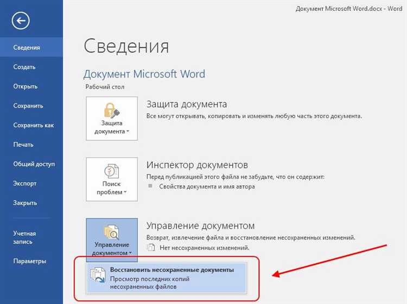Click the Нет несохраненных изменений page icon
407x304 pixels.
150,248
